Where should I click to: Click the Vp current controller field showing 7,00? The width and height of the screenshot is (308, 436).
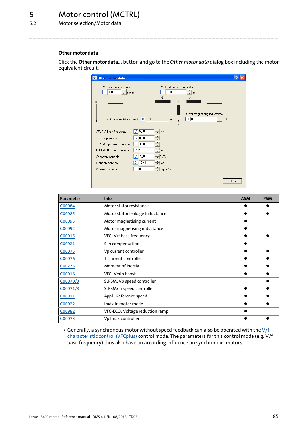(147, 157)
